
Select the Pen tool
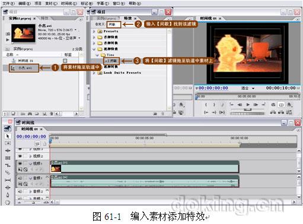[x=8, y=195]
